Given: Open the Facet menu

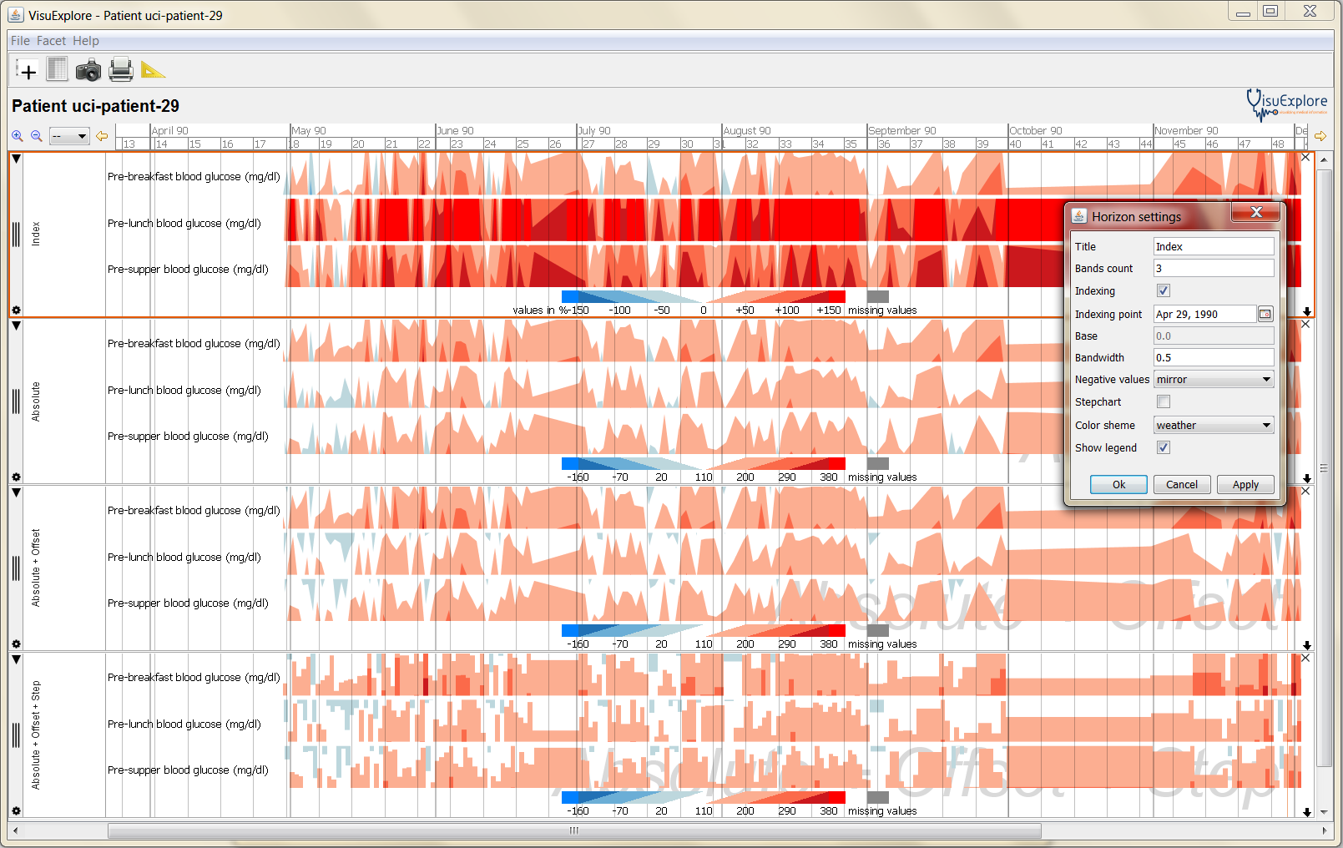Looking at the screenshot, I should click(51, 41).
